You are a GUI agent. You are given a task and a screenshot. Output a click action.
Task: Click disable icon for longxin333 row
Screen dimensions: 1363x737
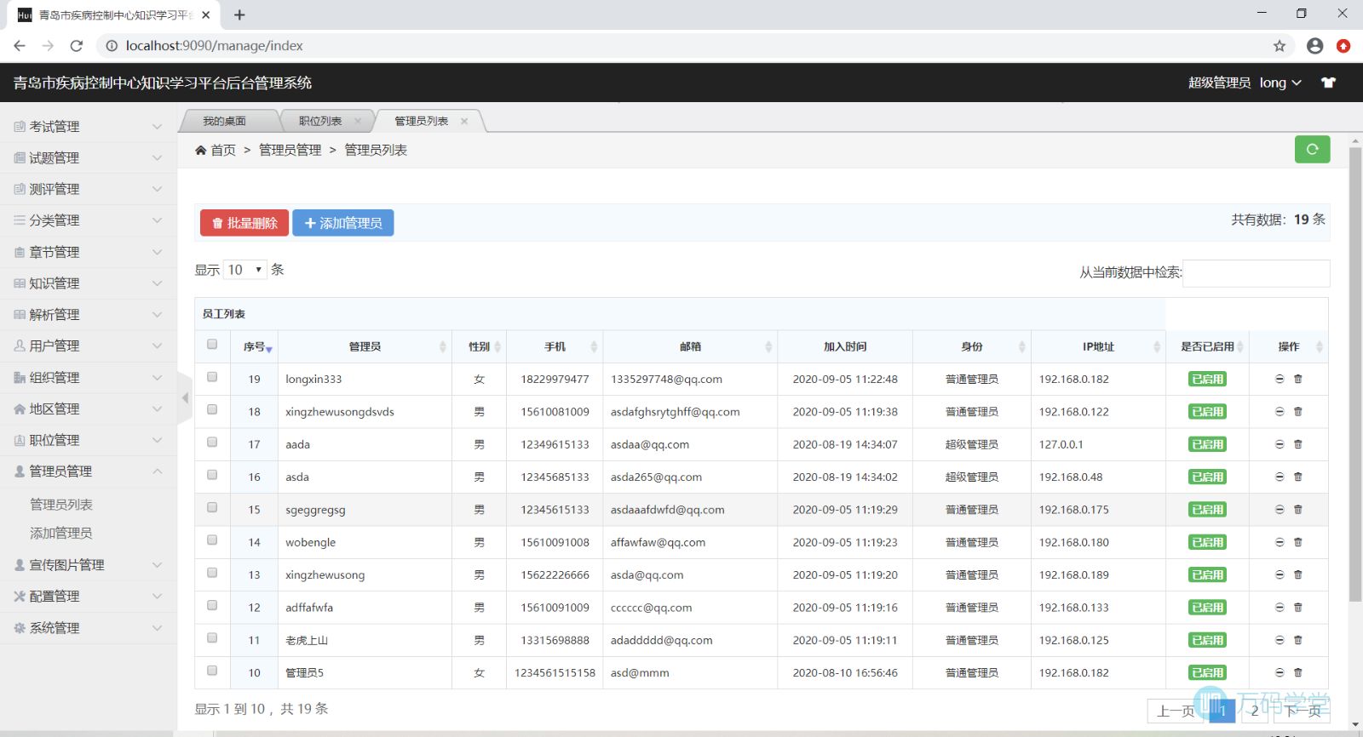tap(1280, 379)
